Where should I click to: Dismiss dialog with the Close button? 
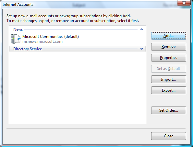pos(168,136)
